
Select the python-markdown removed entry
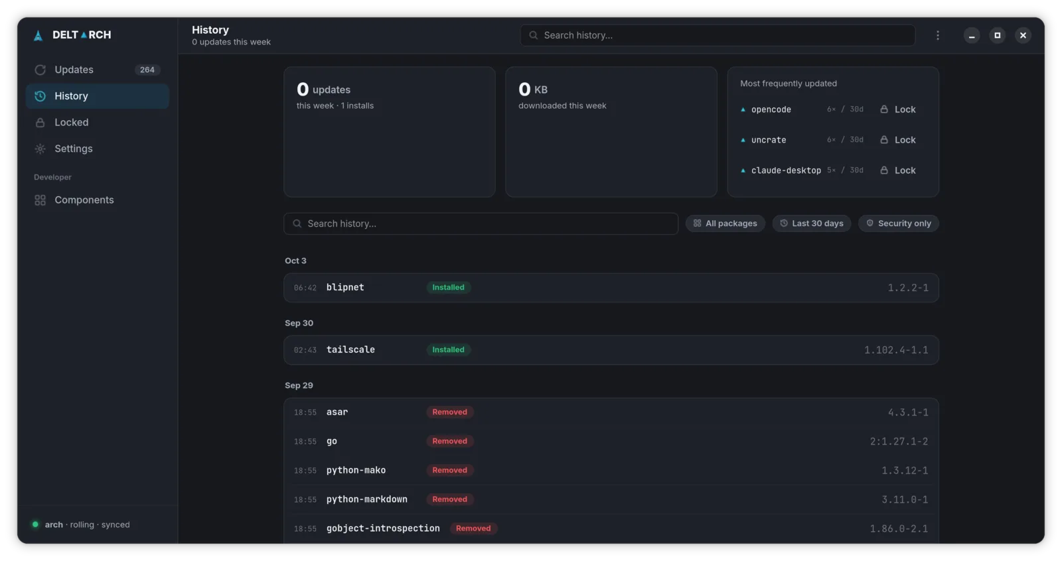point(611,499)
